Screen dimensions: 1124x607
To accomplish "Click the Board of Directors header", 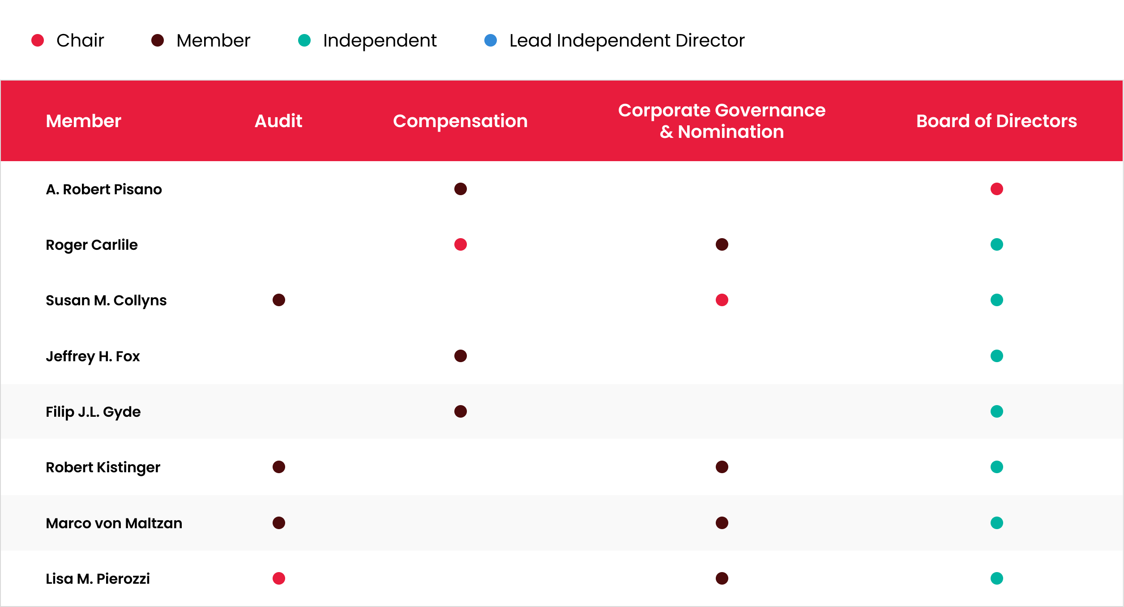I will [x=996, y=121].
